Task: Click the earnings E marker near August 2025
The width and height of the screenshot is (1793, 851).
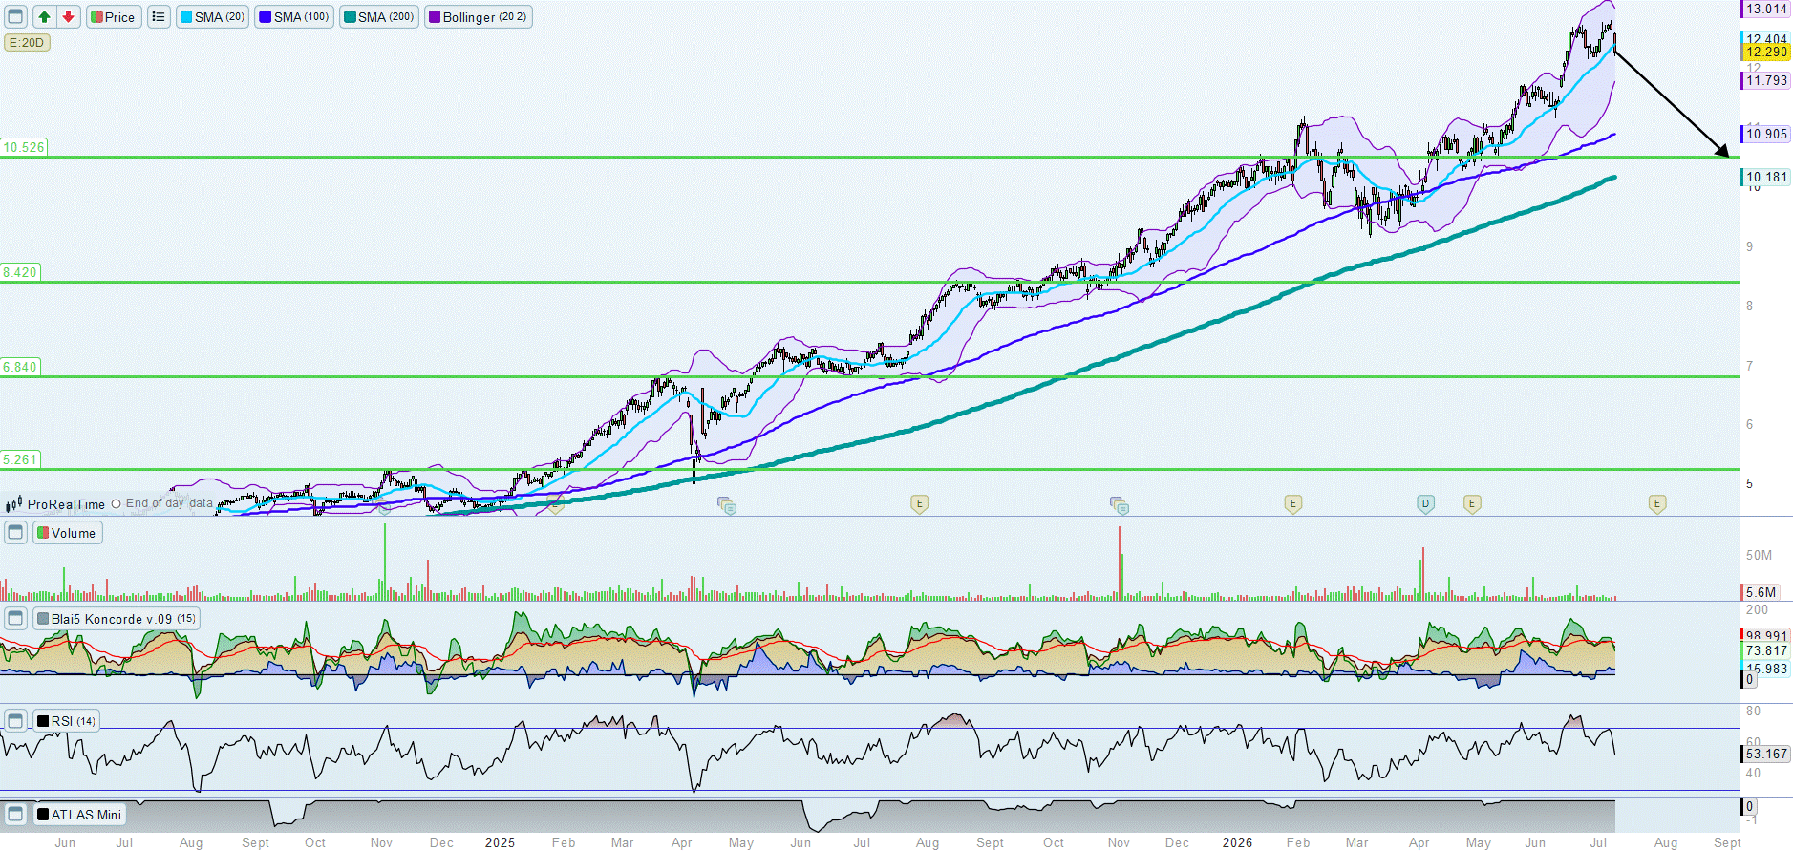Action: 919,504
